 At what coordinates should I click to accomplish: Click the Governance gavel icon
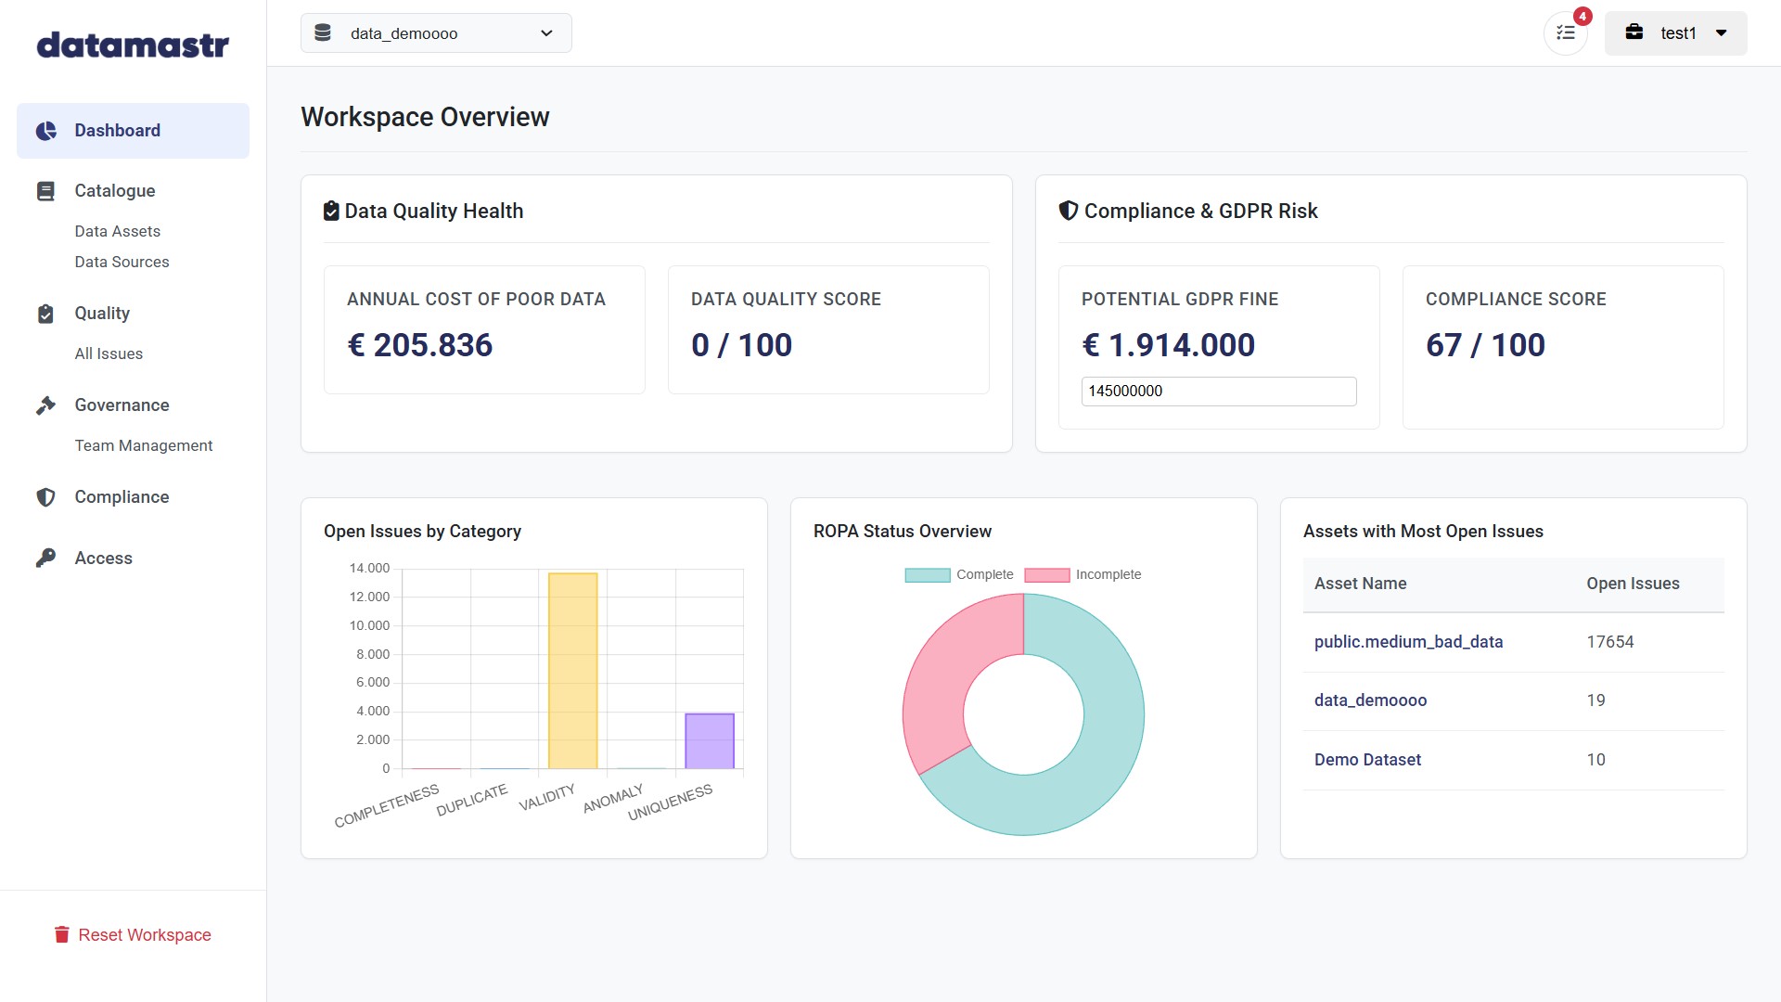tap(45, 405)
